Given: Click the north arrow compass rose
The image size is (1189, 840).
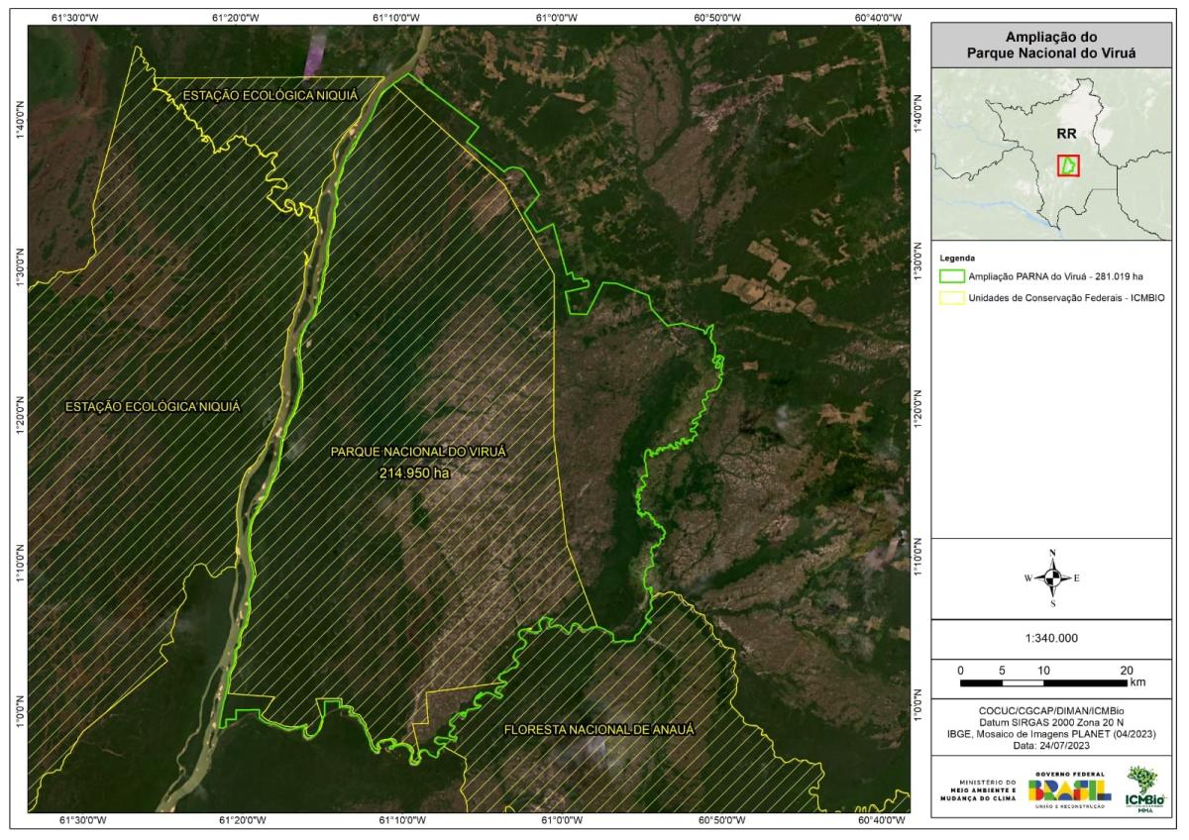Looking at the screenshot, I should coord(1053,577).
